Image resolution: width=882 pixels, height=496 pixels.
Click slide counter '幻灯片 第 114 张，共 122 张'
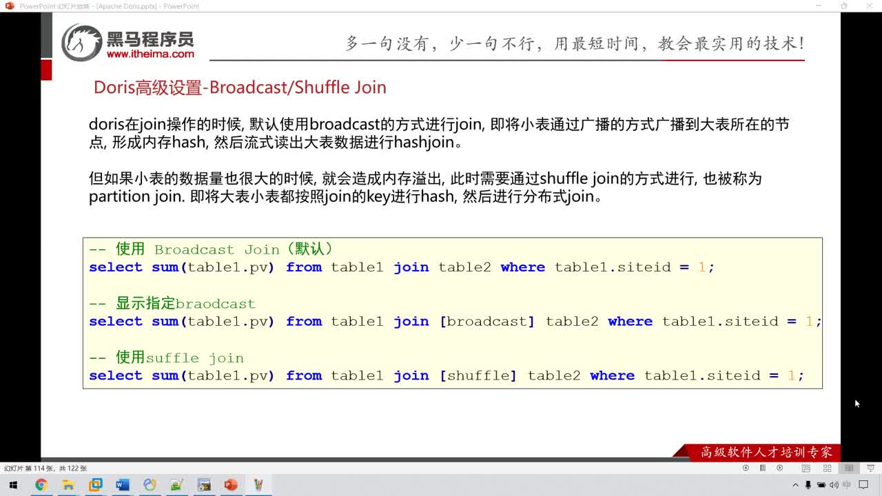pos(45,468)
